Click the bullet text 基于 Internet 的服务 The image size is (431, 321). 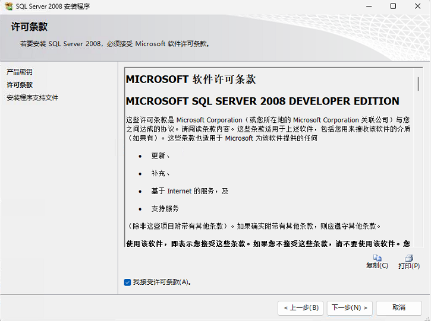click(x=183, y=191)
